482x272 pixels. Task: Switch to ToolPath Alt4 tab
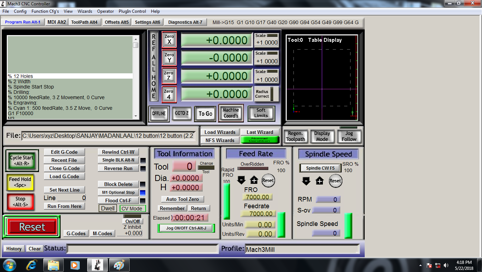point(84,22)
